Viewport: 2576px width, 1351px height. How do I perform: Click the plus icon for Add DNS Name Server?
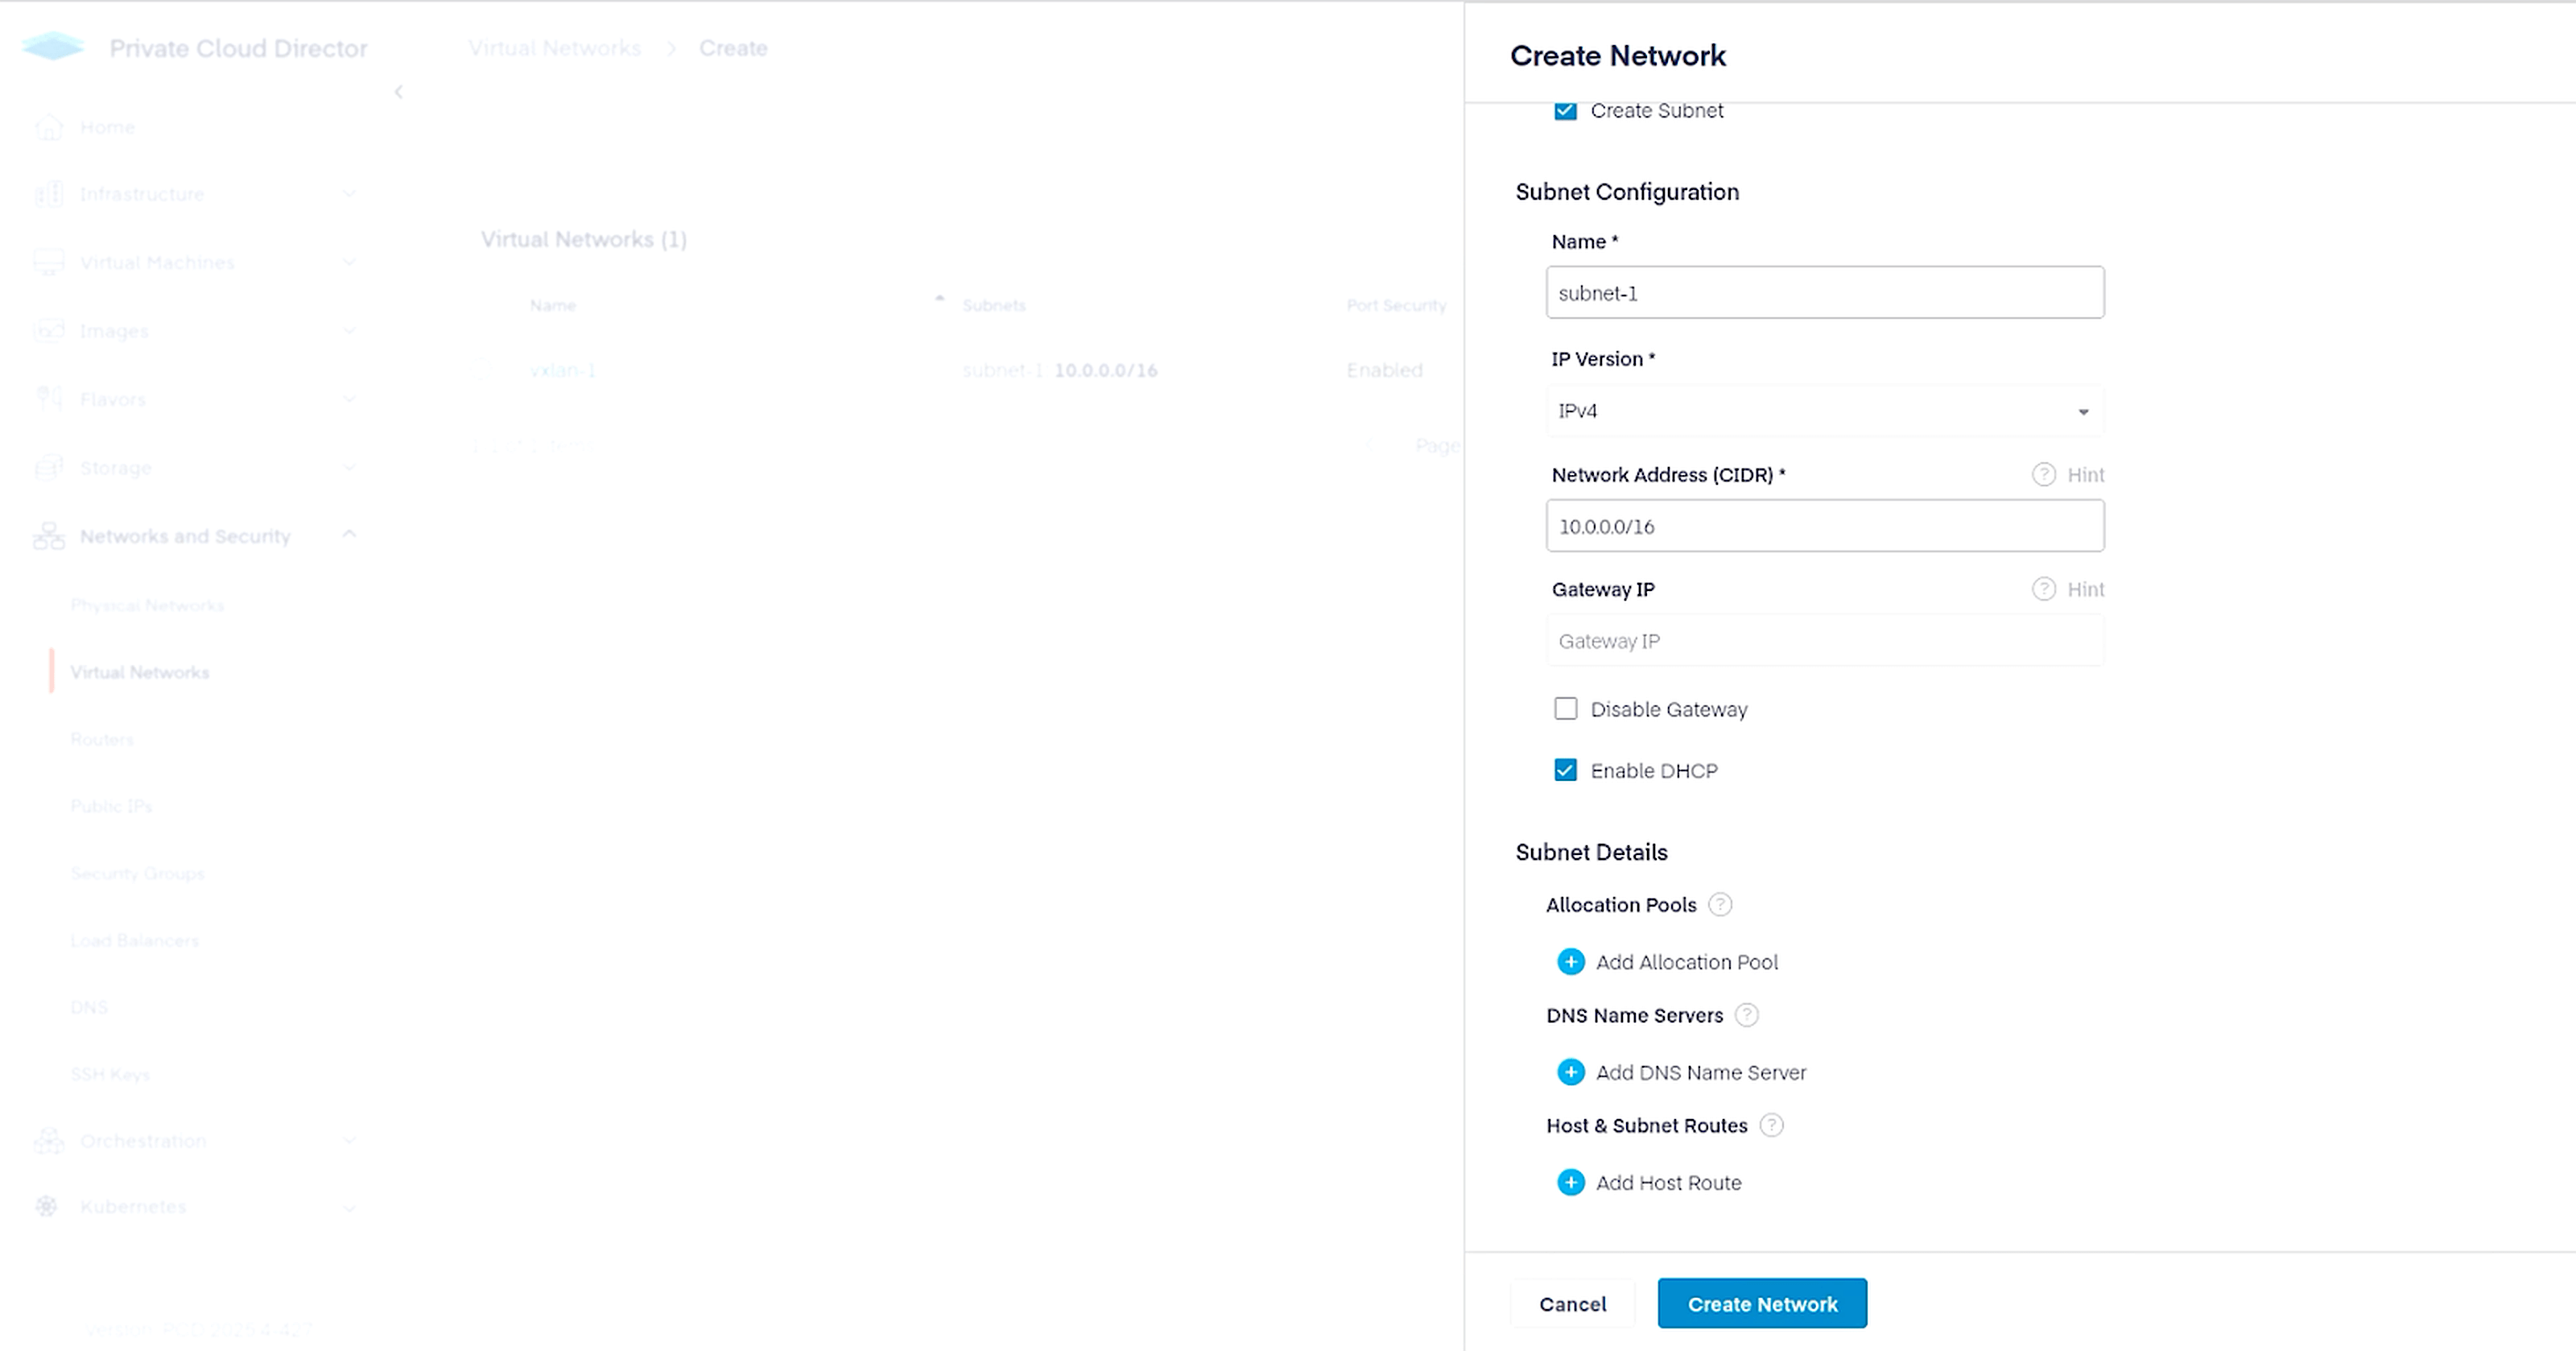1570,1072
